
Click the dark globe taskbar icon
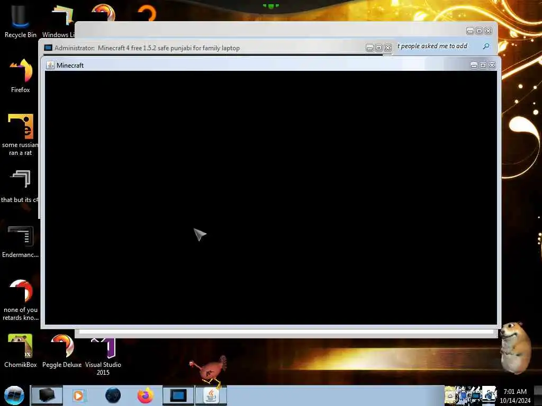coord(113,395)
